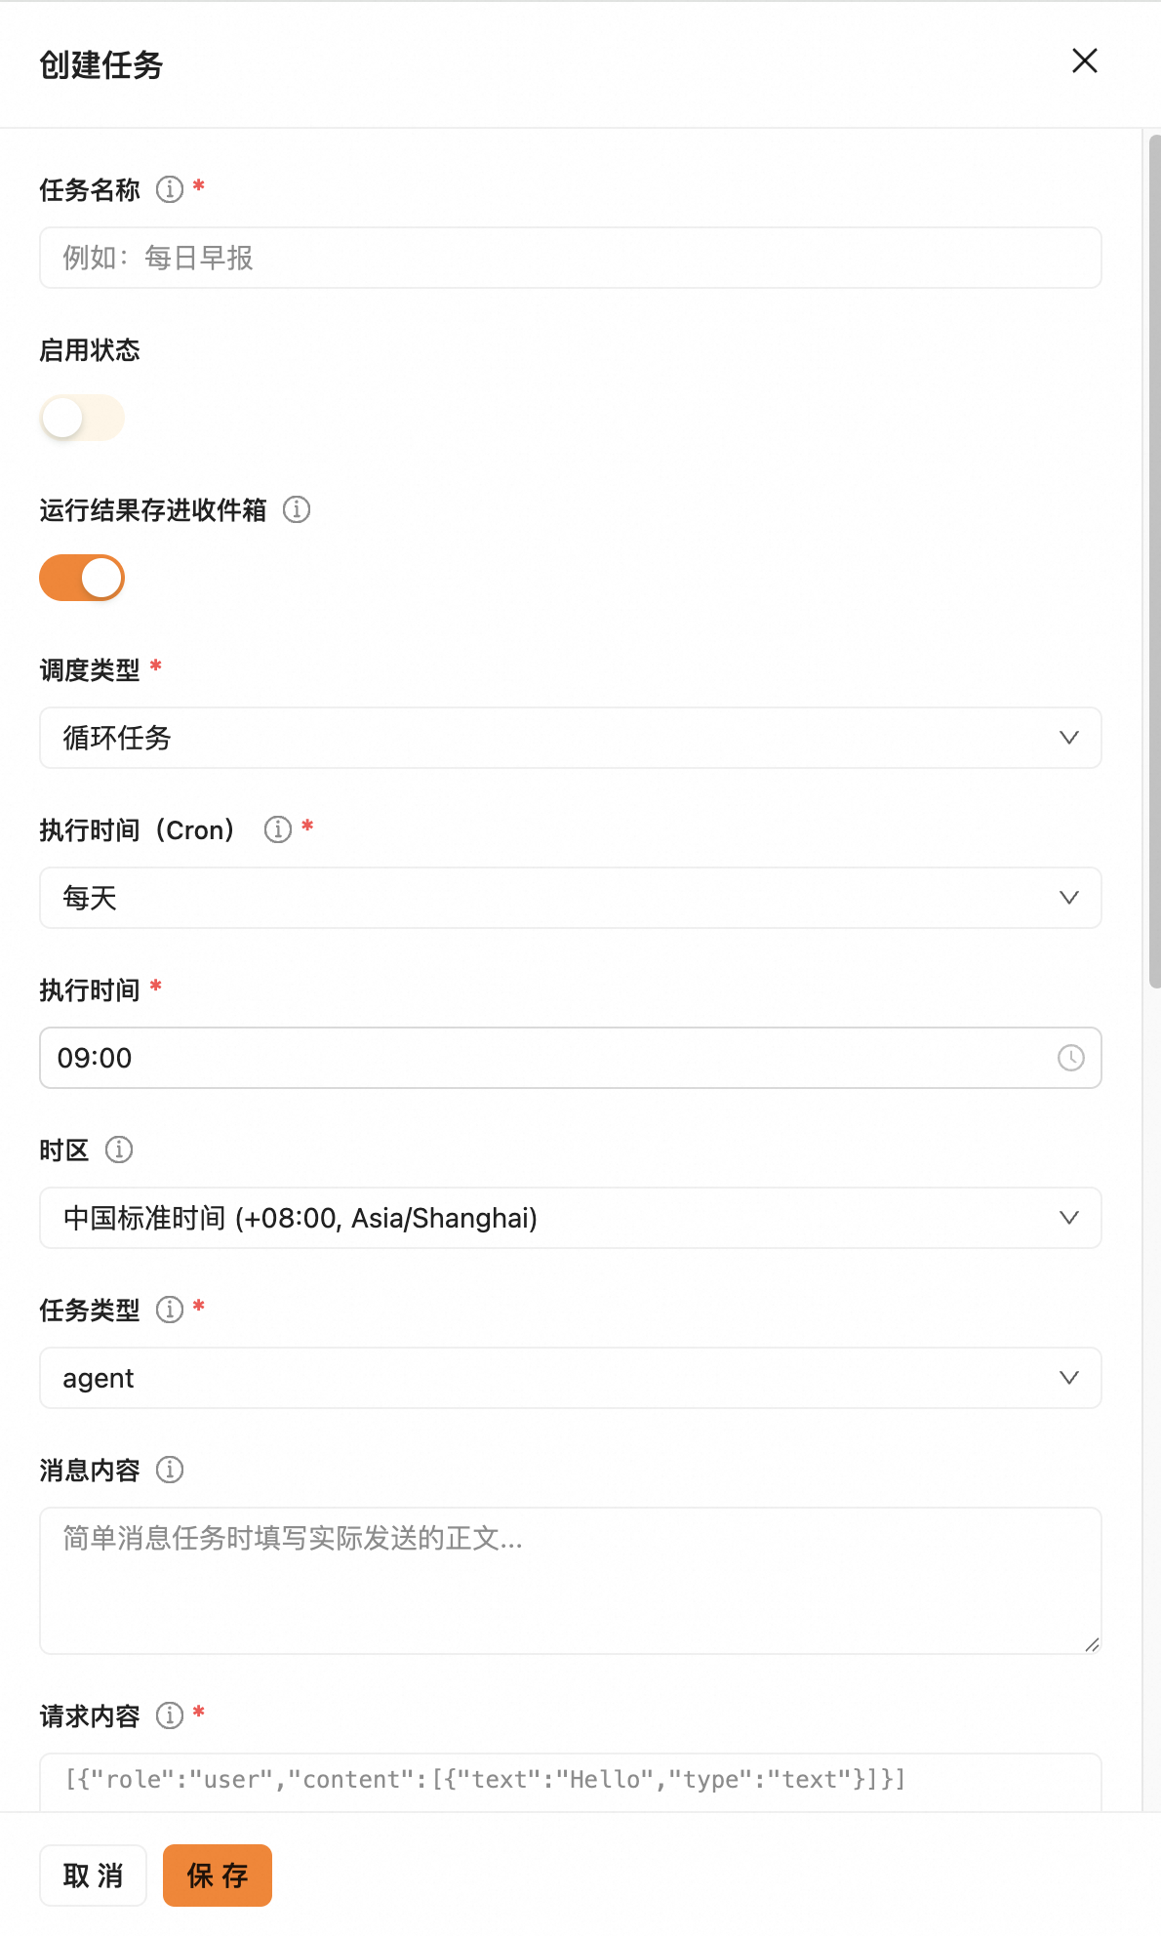Open the 调度类型 dropdown showing 循环任务
The width and height of the screenshot is (1161, 1936).
571,738
